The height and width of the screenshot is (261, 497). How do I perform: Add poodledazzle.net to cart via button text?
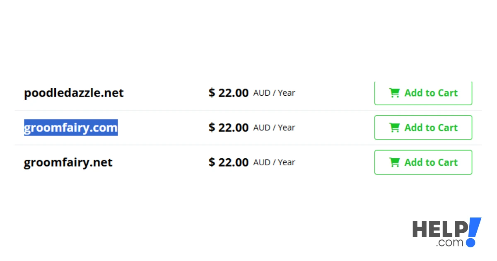pos(431,93)
